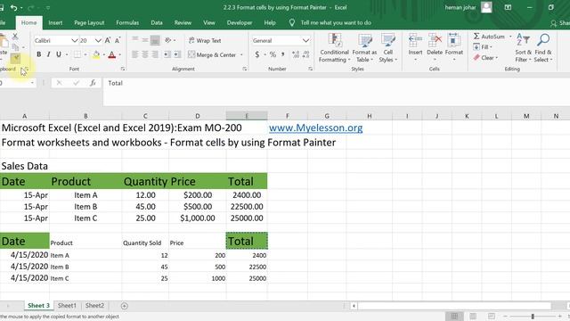Adjust the zoom slider handle
570x321 pixels.
[x=533, y=317]
